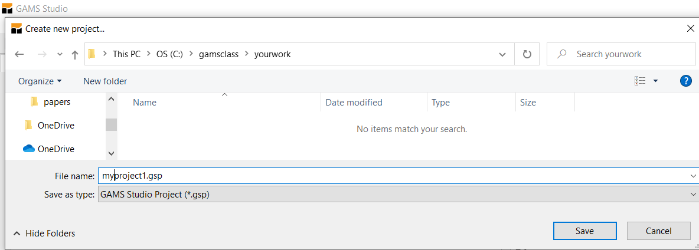Screen dimensions: 699x250
Task: Open the recent locations chevron
Action: coord(60,54)
